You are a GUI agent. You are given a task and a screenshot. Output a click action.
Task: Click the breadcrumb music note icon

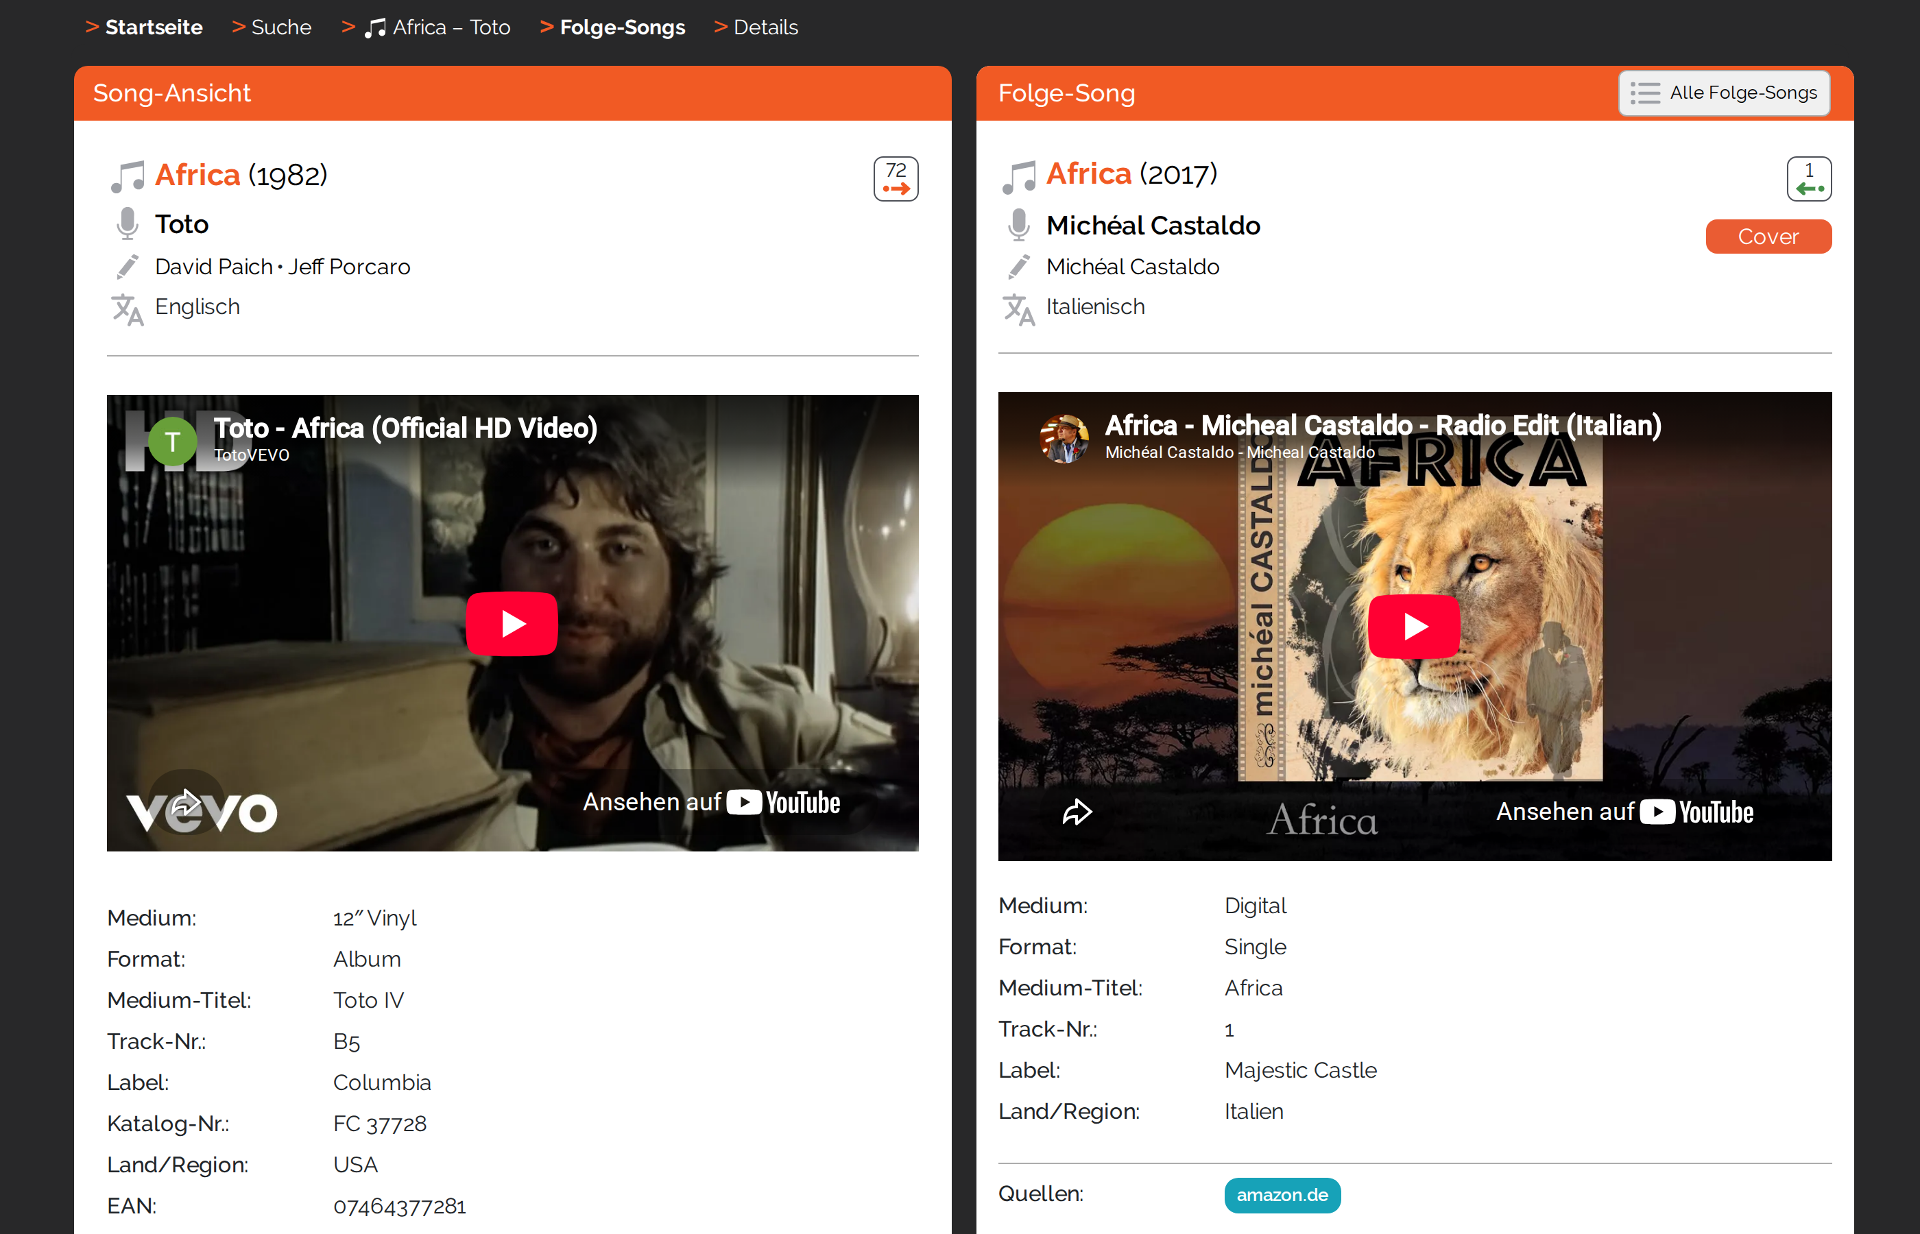[x=375, y=28]
